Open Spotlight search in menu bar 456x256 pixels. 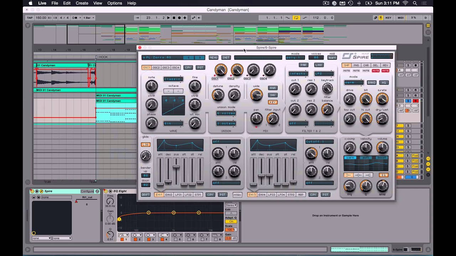415,3
